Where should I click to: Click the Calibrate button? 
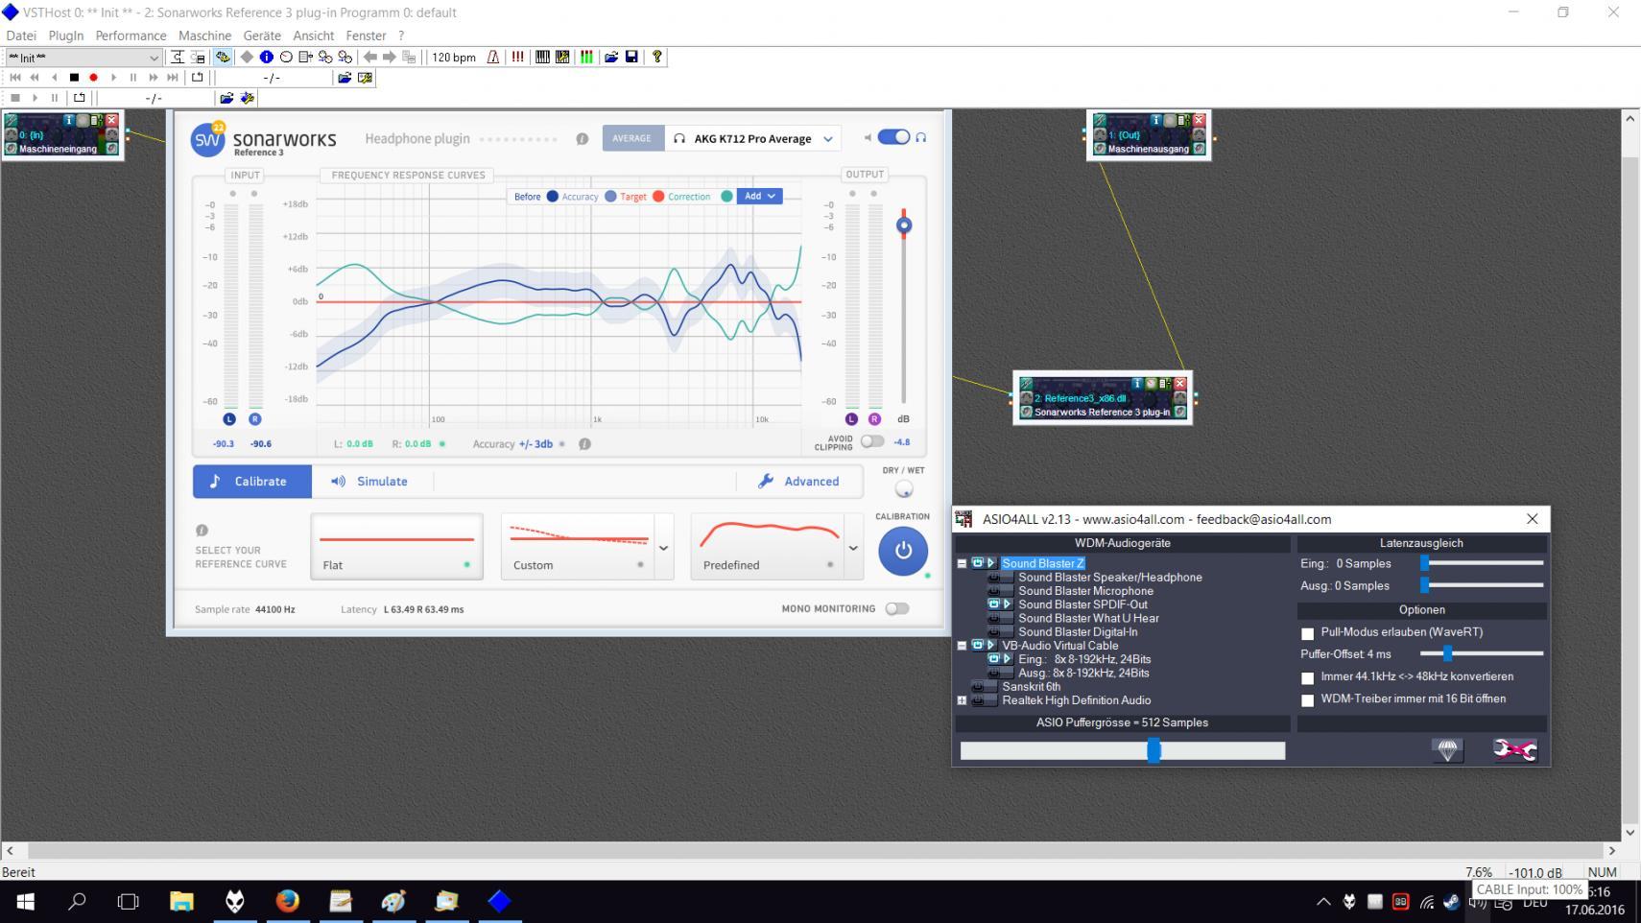coord(252,482)
